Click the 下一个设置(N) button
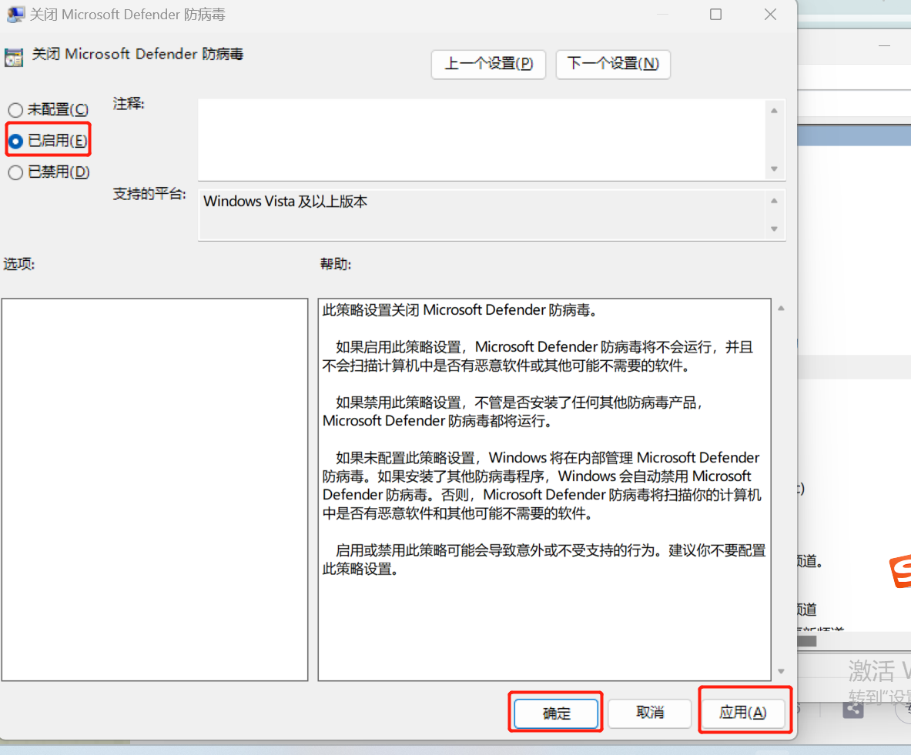The width and height of the screenshot is (911, 755). (x=613, y=65)
